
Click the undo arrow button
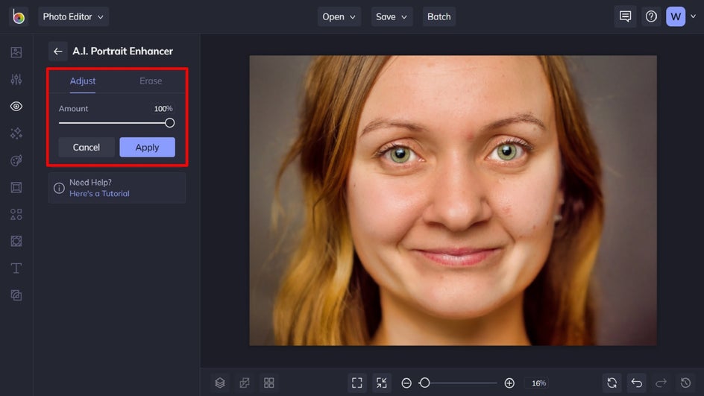[x=636, y=383]
